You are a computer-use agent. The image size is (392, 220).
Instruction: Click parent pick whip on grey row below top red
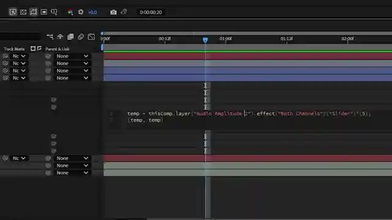coord(48,64)
